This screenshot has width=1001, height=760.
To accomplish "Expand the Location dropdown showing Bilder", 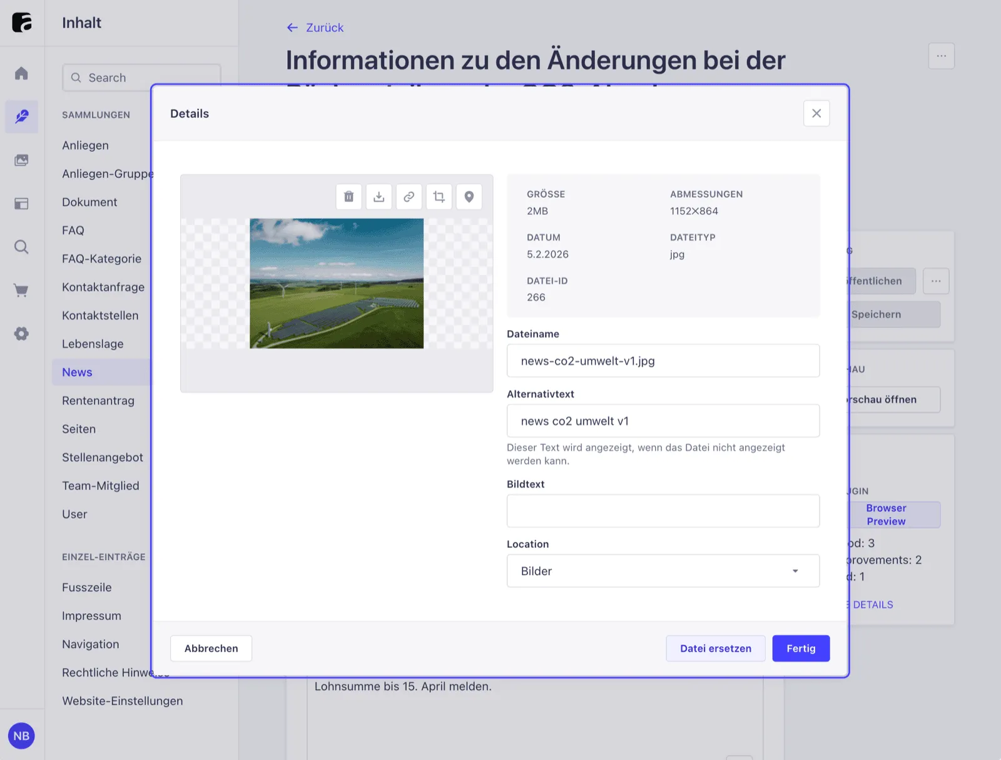I will pos(663,571).
